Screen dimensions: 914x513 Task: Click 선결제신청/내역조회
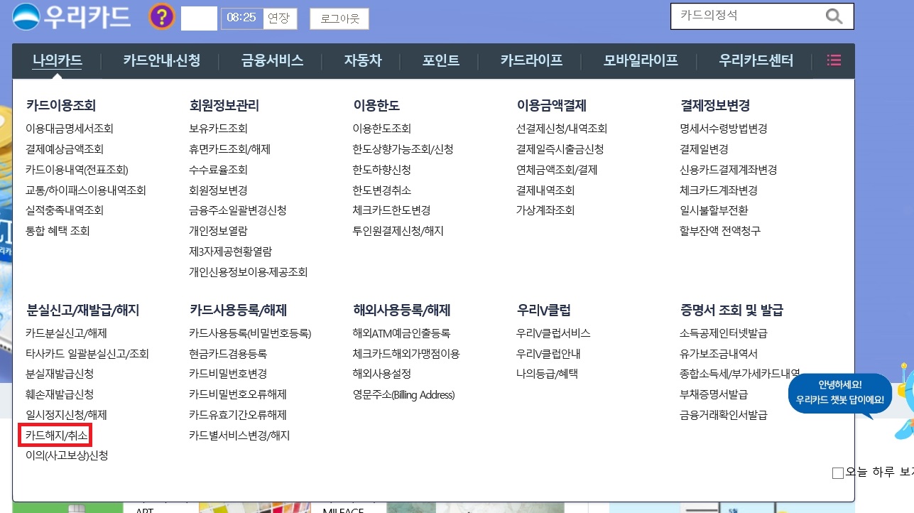562,129
